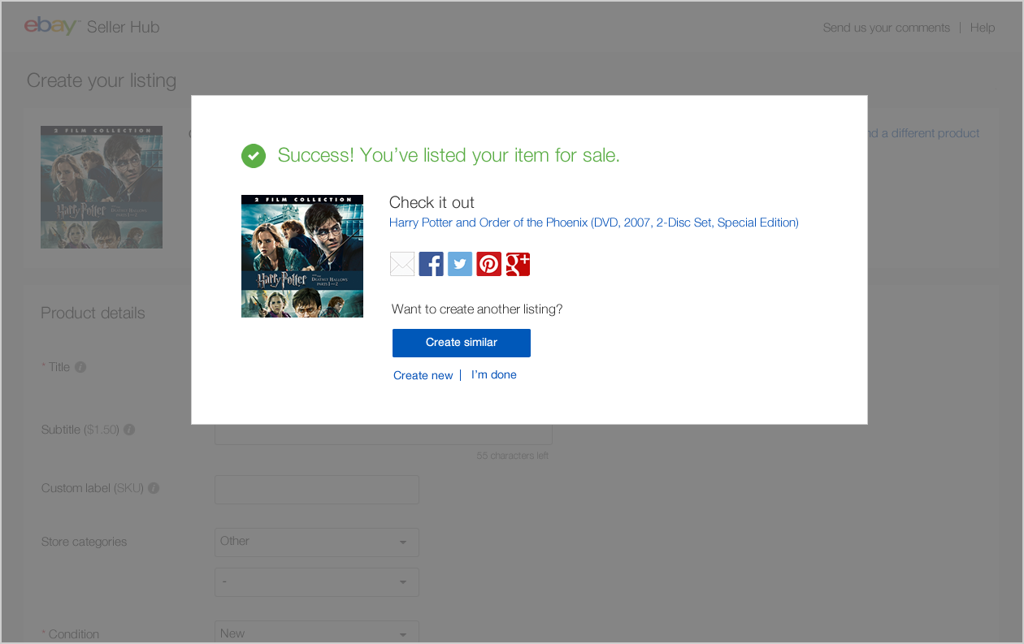Click the eBay logo
The height and width of the screenshot is (644, 1024).
coord(51,26)
